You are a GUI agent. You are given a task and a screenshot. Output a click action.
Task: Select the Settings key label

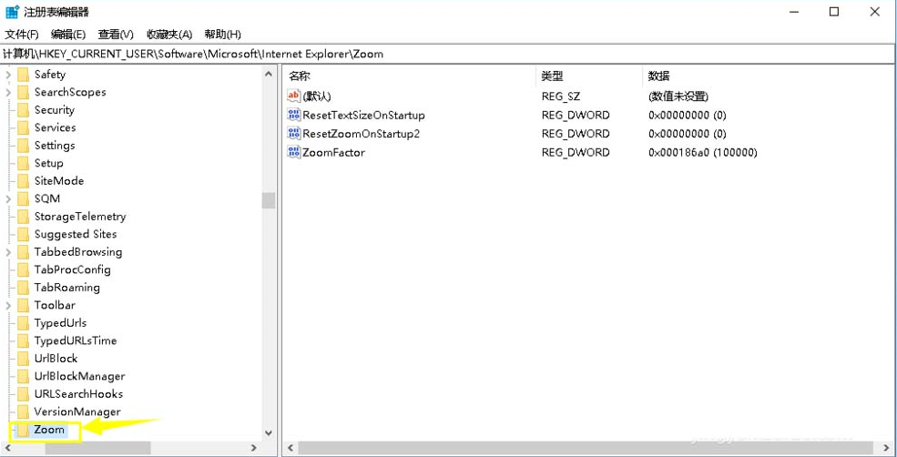[x=55, y=146]
